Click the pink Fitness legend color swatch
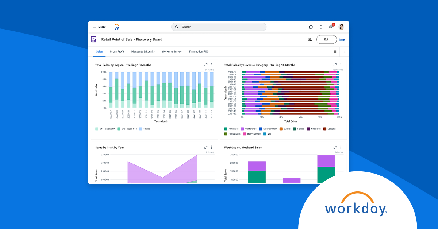This screenshot has width=438, height=229. (x=294, y=129)
